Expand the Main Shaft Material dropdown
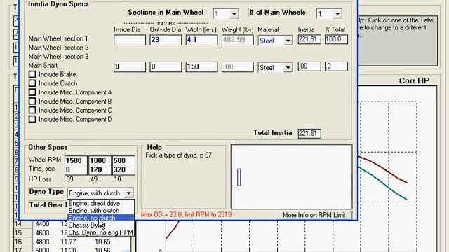This screenshot has height=252, width=449. [288, 68]
